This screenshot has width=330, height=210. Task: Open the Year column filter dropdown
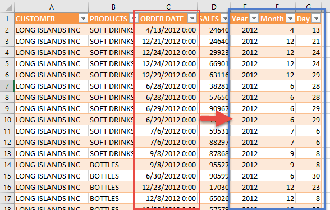click(x=254, y=19)
